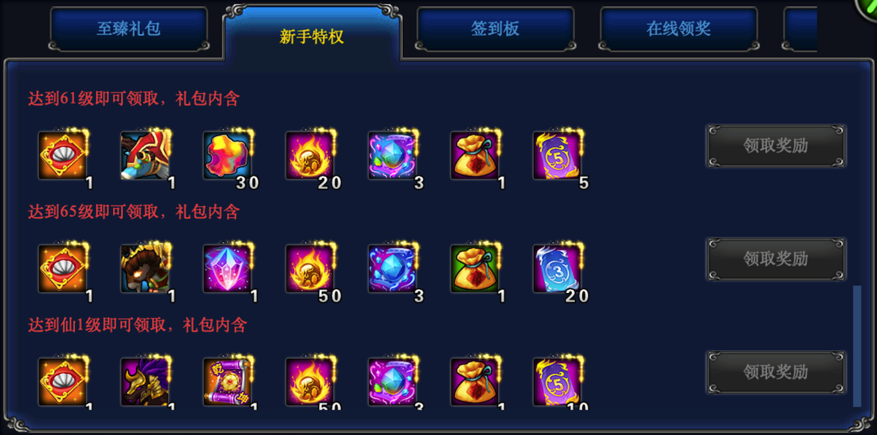Image resolution: width=877 pixels, height=435 pixels.
Task: Select the lion beast mount icon in level 65 row
Action: tap(145, 269)
